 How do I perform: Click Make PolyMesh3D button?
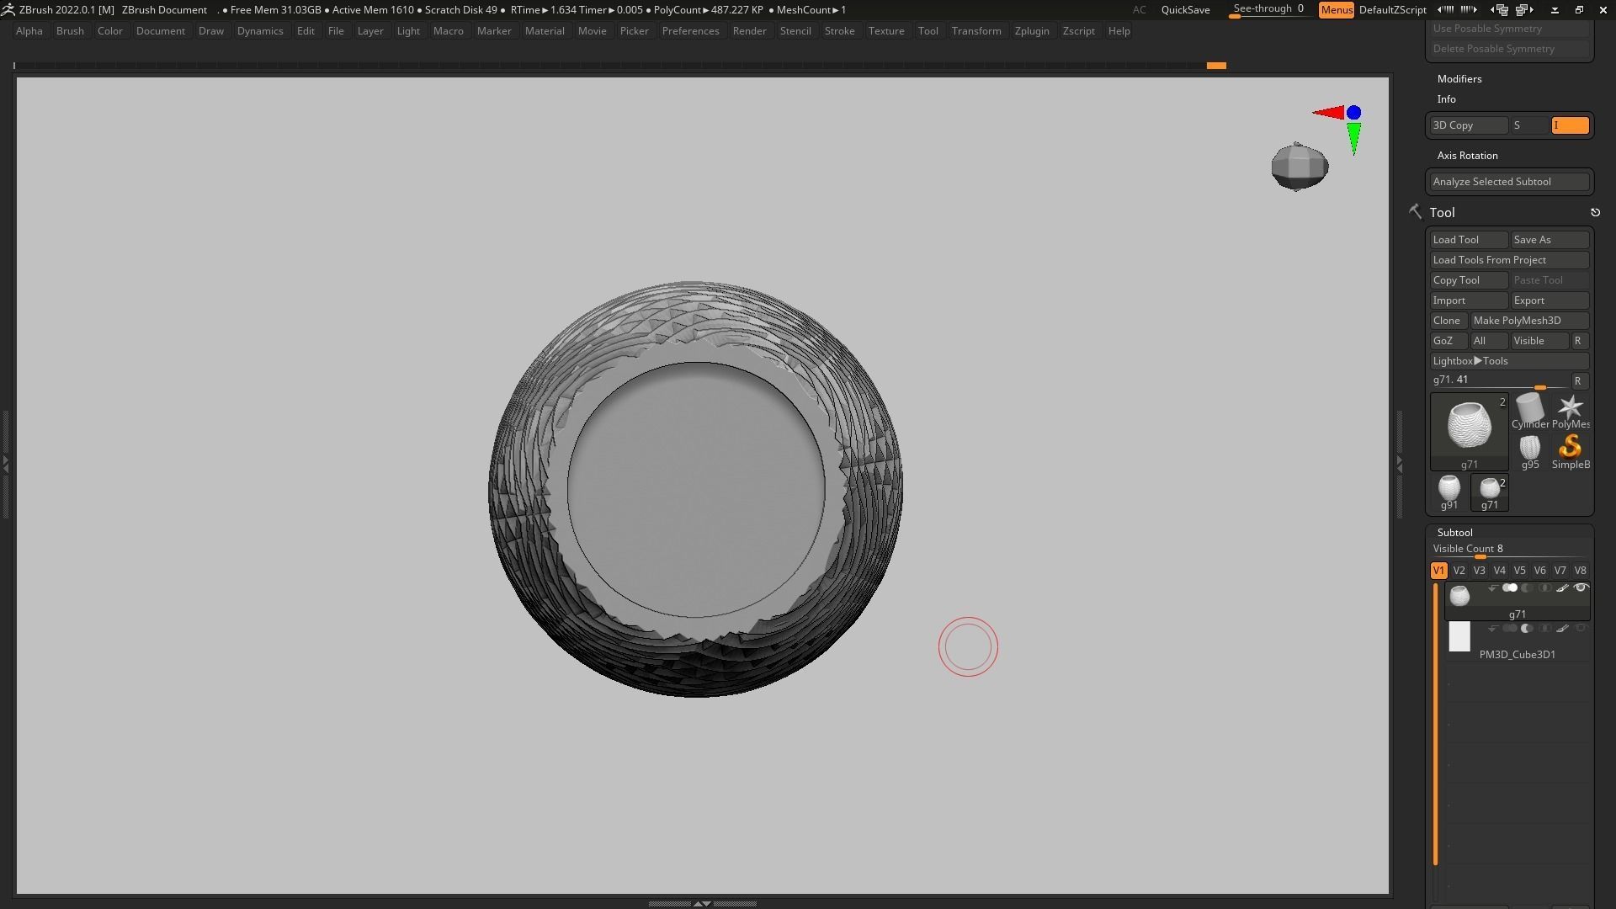1528,321
